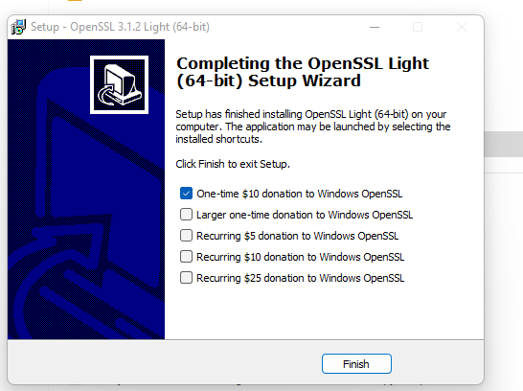Select the Recurring $25 donation checkbox
Viewport: 523px width, 391px height.
[x=186, y=278]
